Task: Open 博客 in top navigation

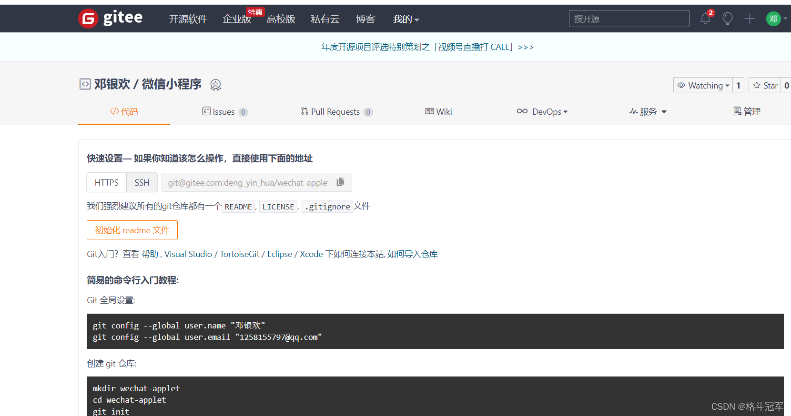Action: coord(365,19)
